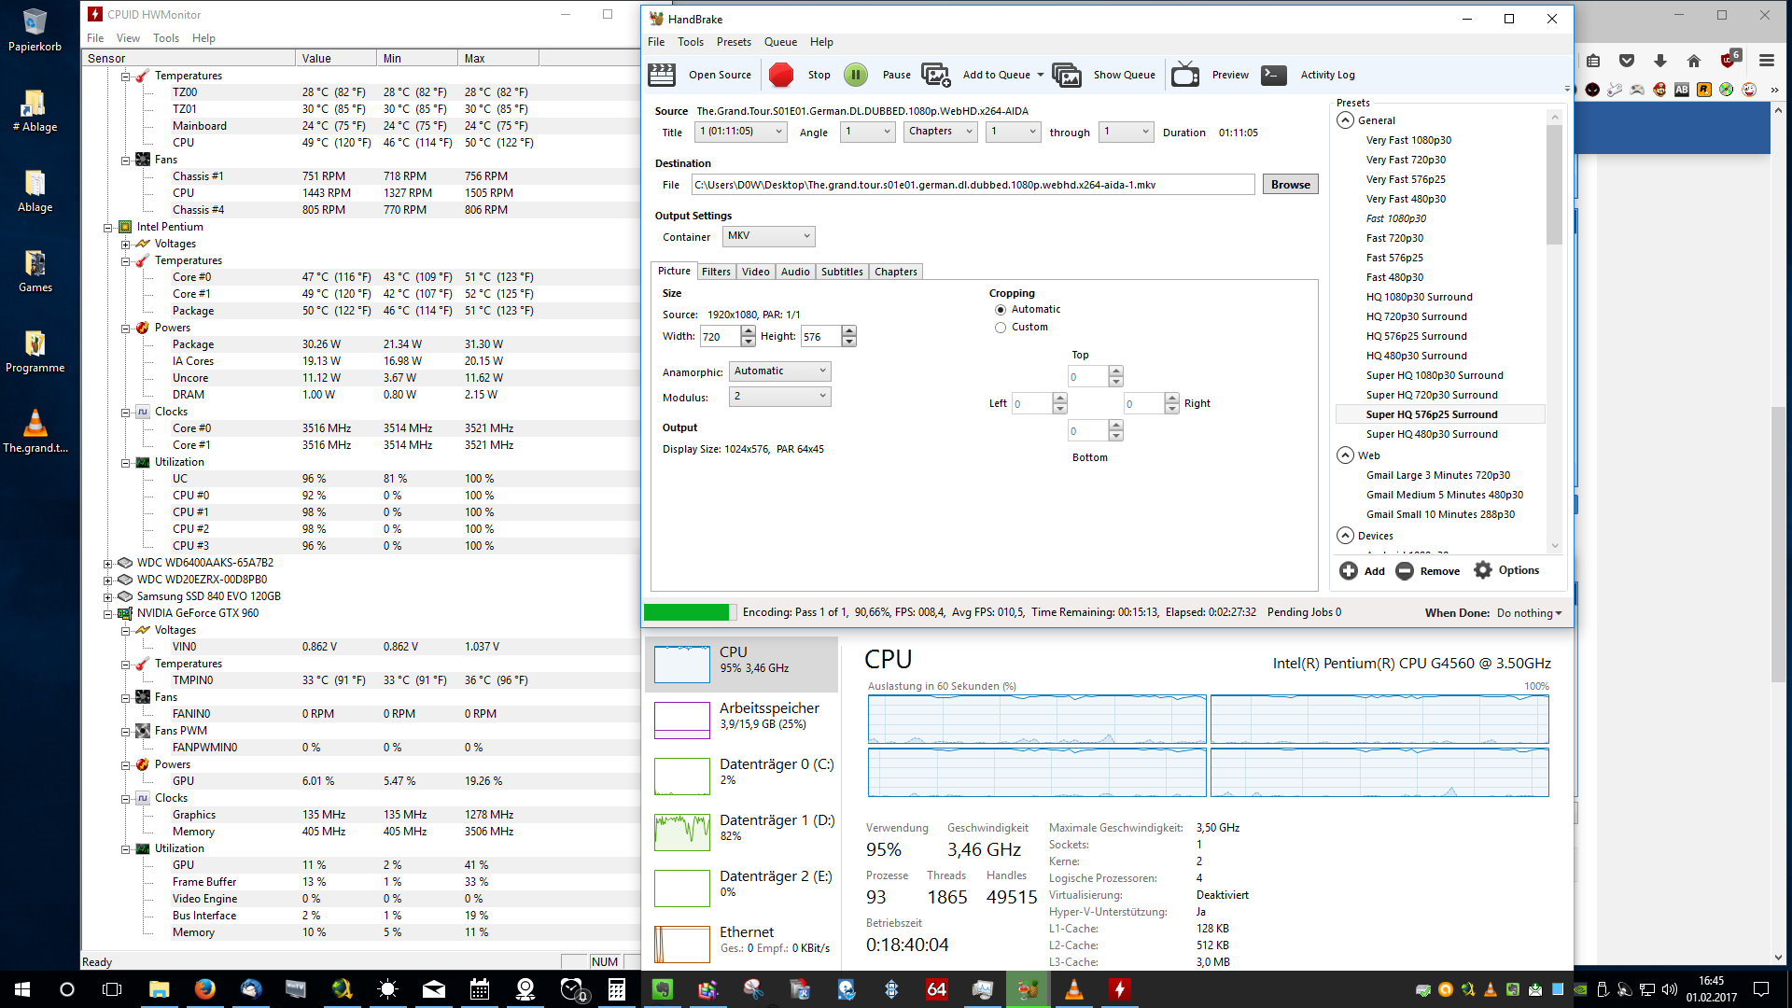Click the Open Source clapperboard icon

tap(662, 75)
